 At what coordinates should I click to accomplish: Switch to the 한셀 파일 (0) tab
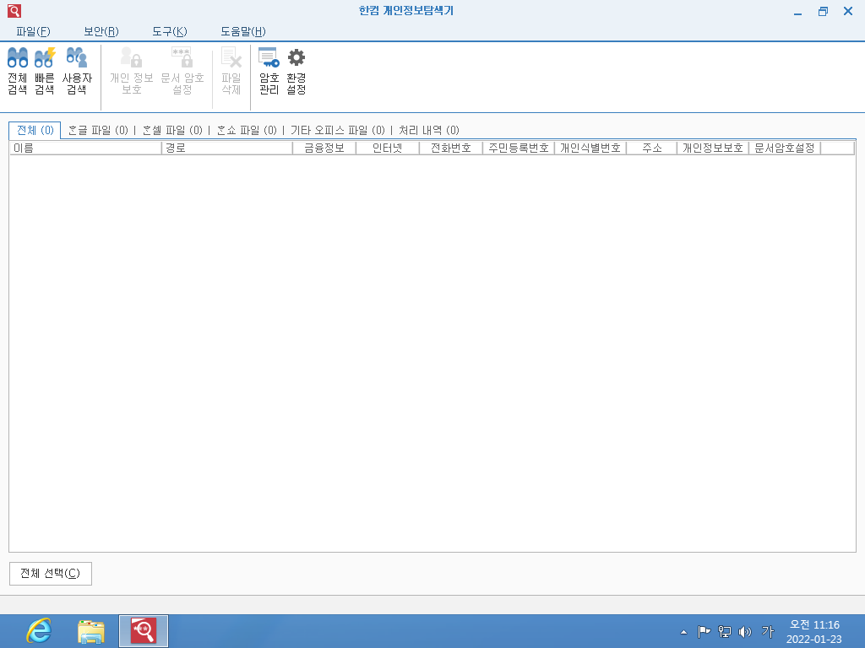pos(172,130)
